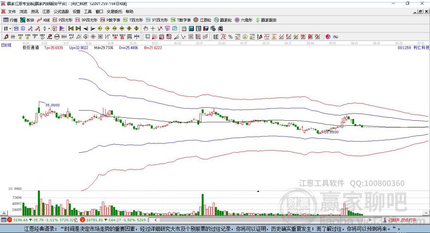Click the 极反通道 indicator name
Image resolution: width=430 pixels, height=233 pixels.
(31, 48)
